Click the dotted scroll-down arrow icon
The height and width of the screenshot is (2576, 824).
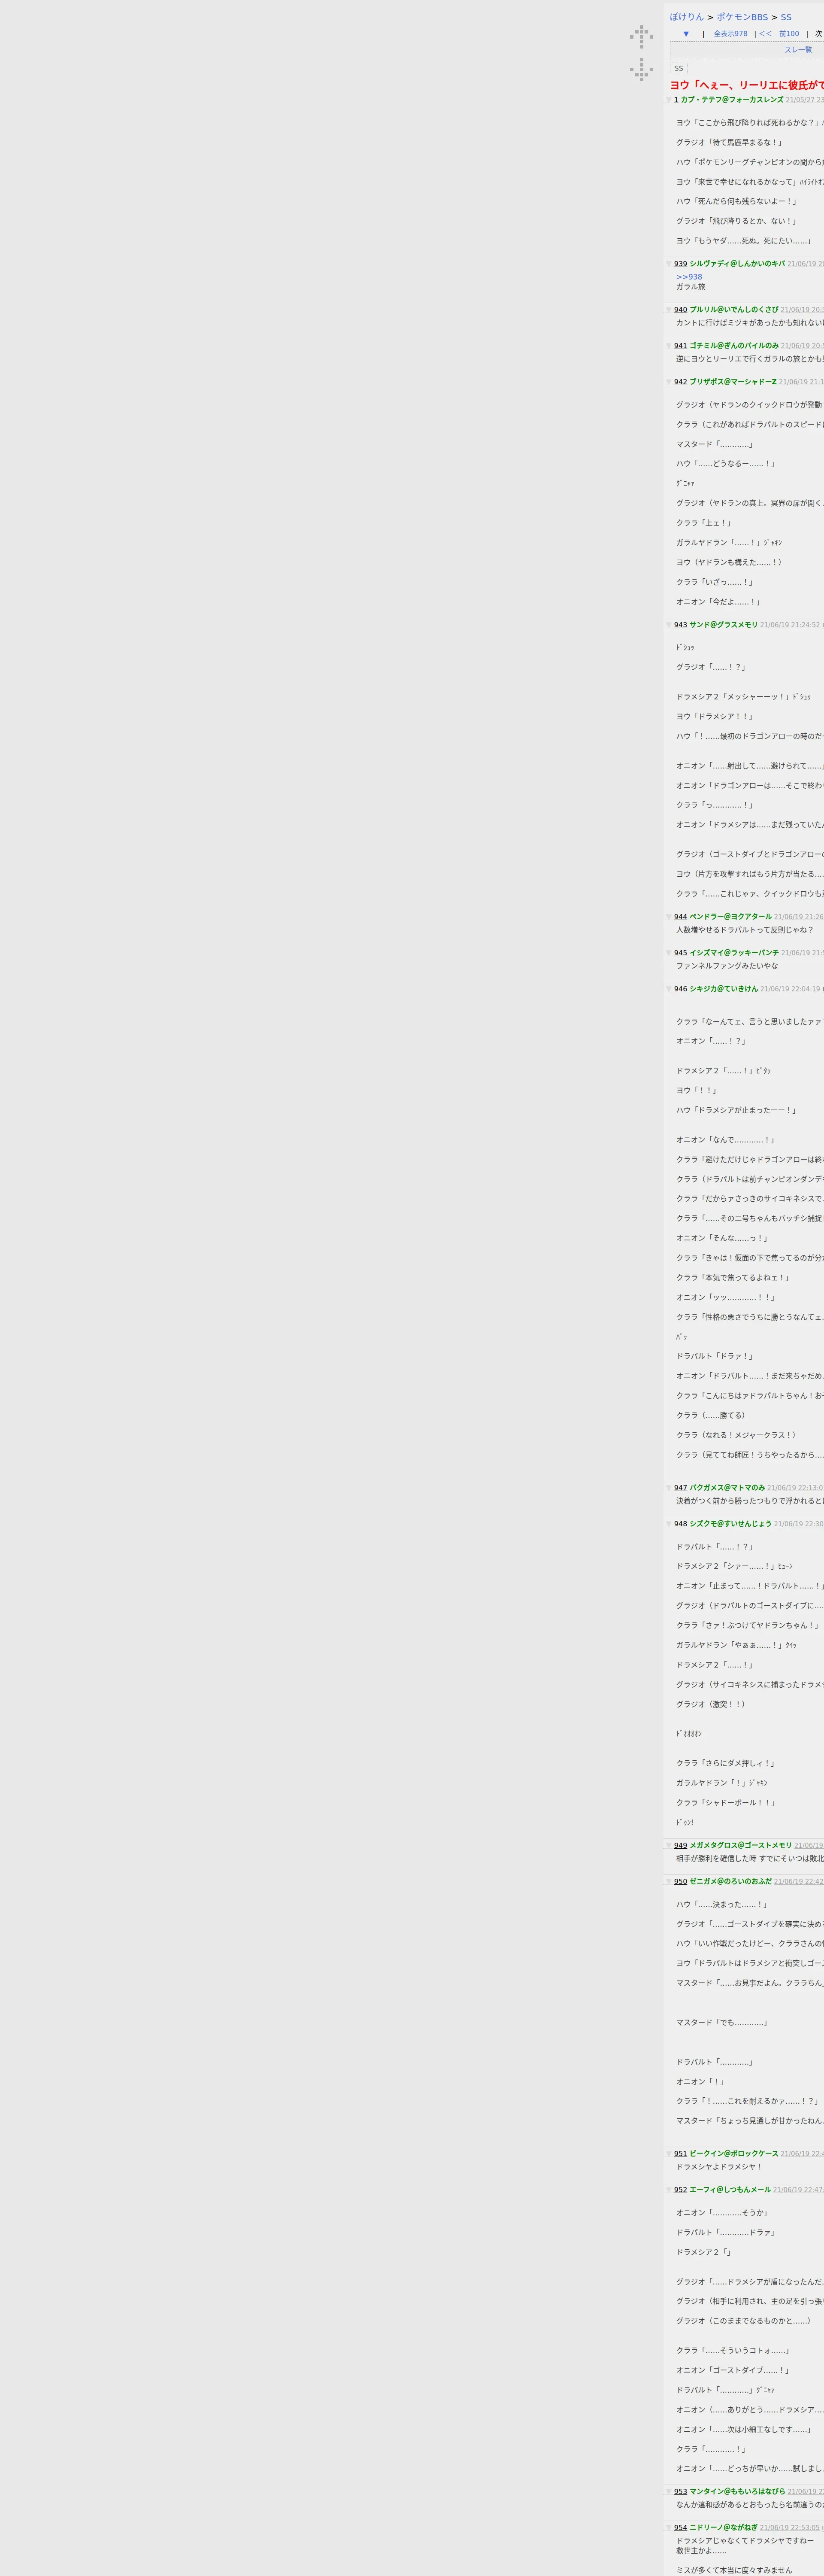(641, 70)
